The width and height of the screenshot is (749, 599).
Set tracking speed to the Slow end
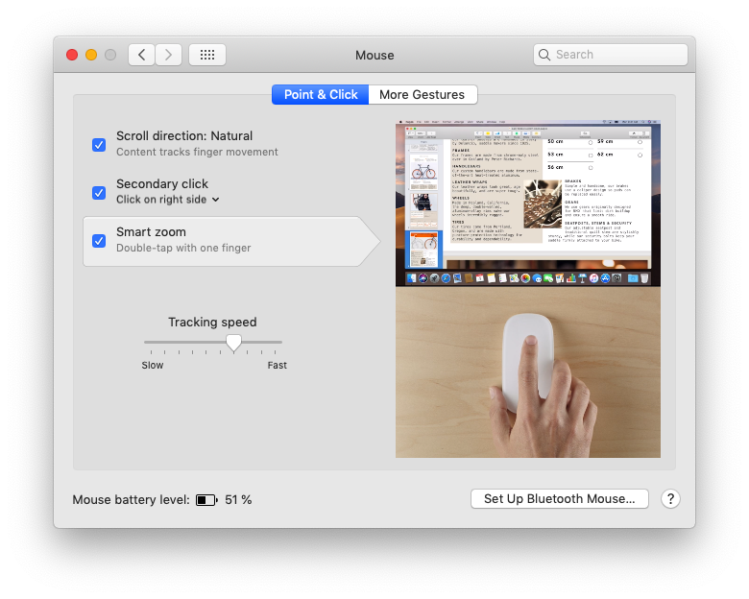point(146,343)
